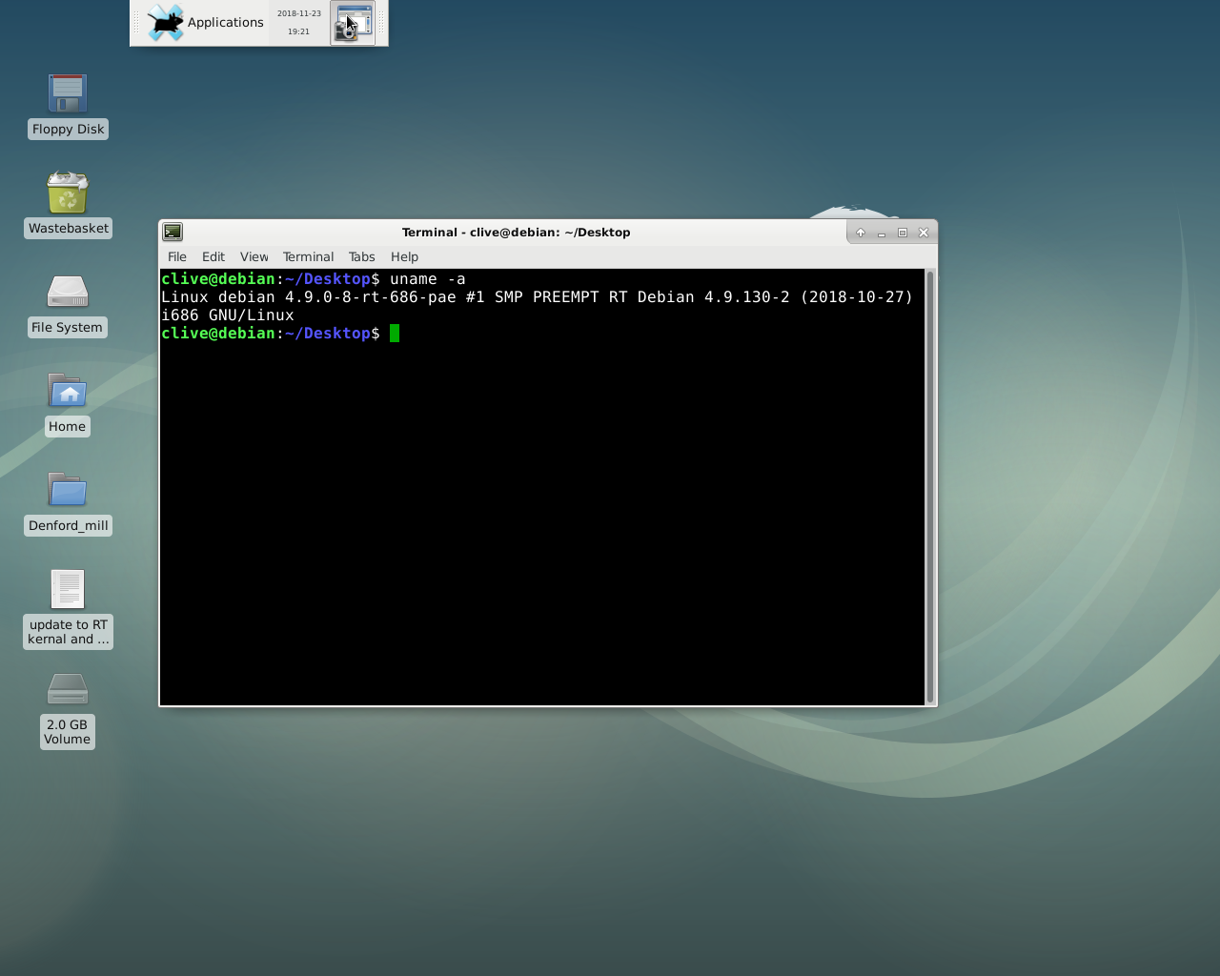Open the File menu in Terminal
Screen dimensions: 1220x976
point(177,256)
